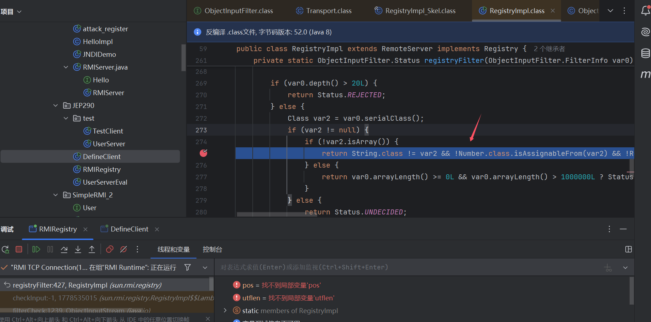This screenshot has height=322, width=651.
Task: Click the Step Over debugger button
Action: click(64, 250)
